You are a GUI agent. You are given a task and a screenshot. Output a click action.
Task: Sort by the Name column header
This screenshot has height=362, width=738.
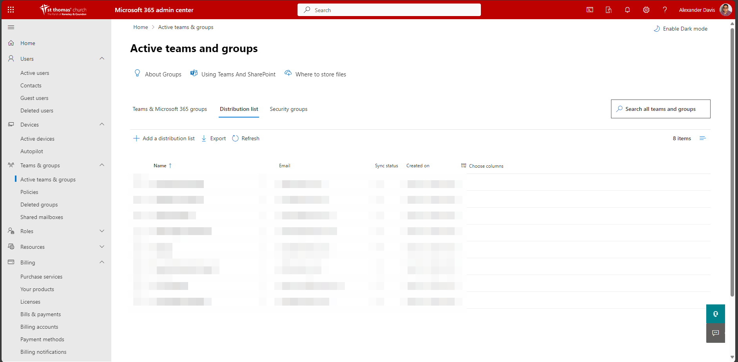click(162, 166)
